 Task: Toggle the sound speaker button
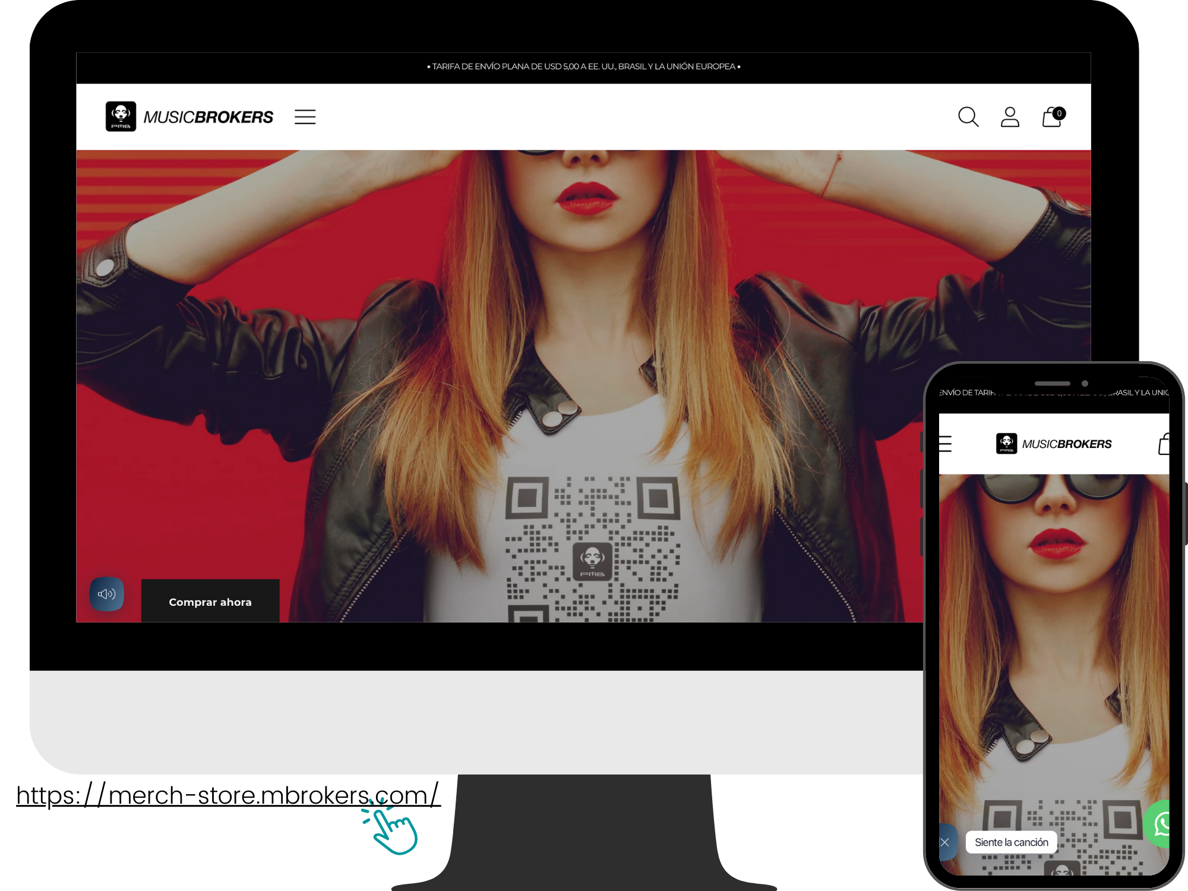point(107,594)
